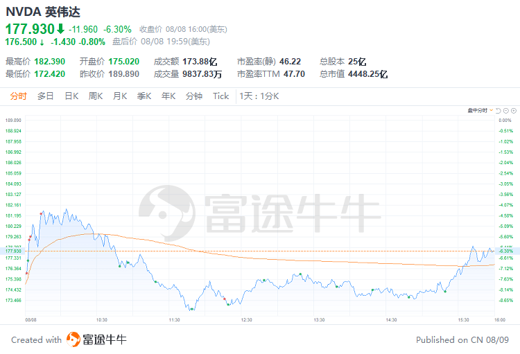The height and width of the screenshot is (354, 520).
Task: Click the 177.930 current price axis marker
Action: tap(13, 251)
